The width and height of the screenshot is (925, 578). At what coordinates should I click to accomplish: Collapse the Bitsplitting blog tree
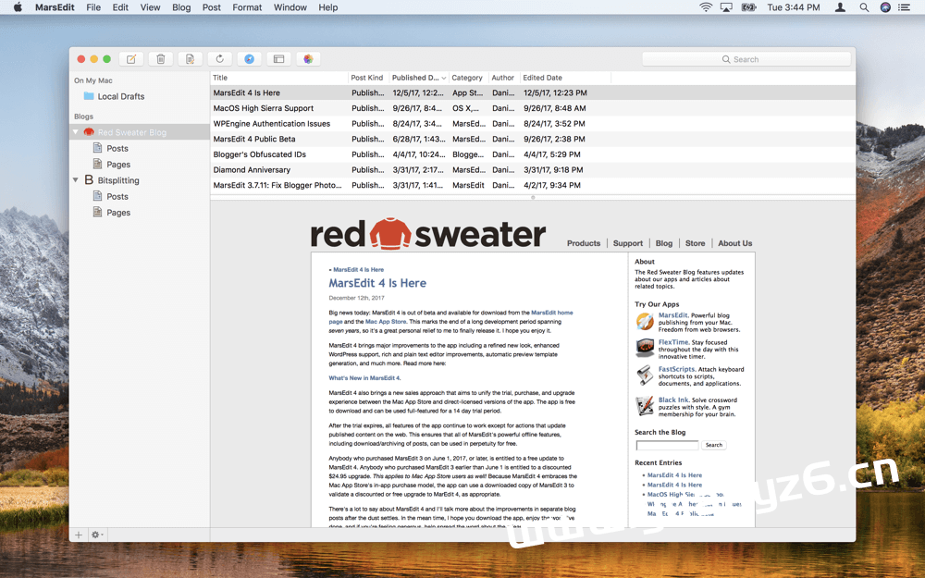[x=76, y=179]
